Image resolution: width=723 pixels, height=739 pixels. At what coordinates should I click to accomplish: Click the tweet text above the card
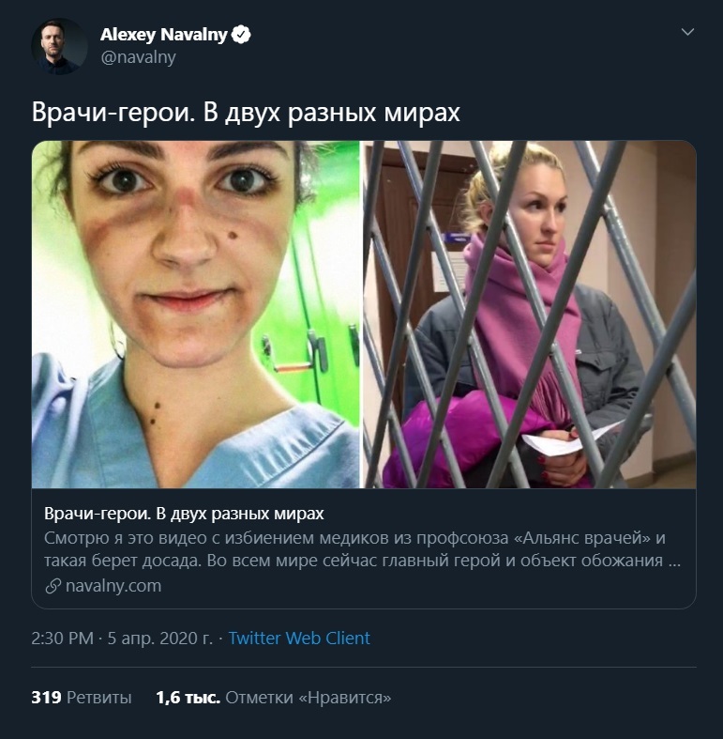tap(247, 113)
